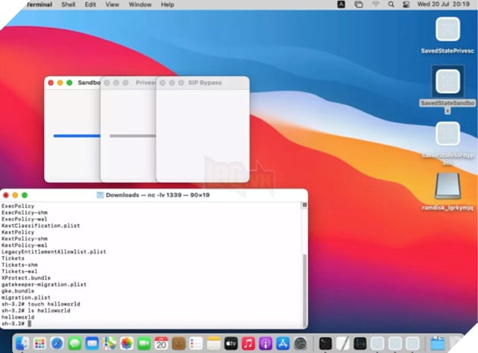Open Photos app in the Dock
478x353 pixels.
pos(127,344)
